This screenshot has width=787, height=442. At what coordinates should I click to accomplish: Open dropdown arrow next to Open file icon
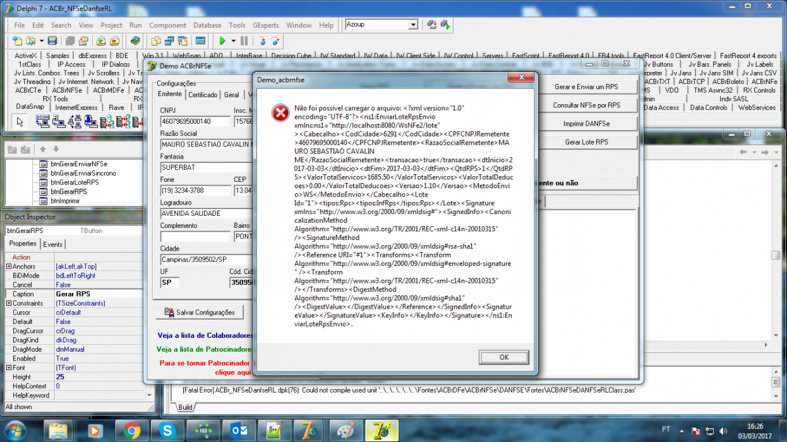(41, 41)
